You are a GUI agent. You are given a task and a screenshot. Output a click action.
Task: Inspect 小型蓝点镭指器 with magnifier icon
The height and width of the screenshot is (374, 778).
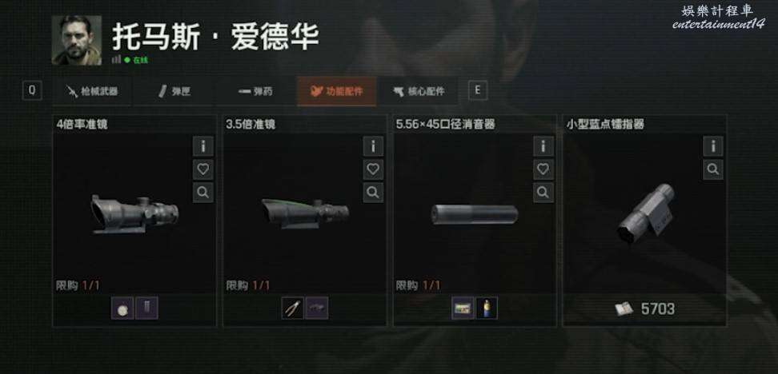[x=713, y=169]
